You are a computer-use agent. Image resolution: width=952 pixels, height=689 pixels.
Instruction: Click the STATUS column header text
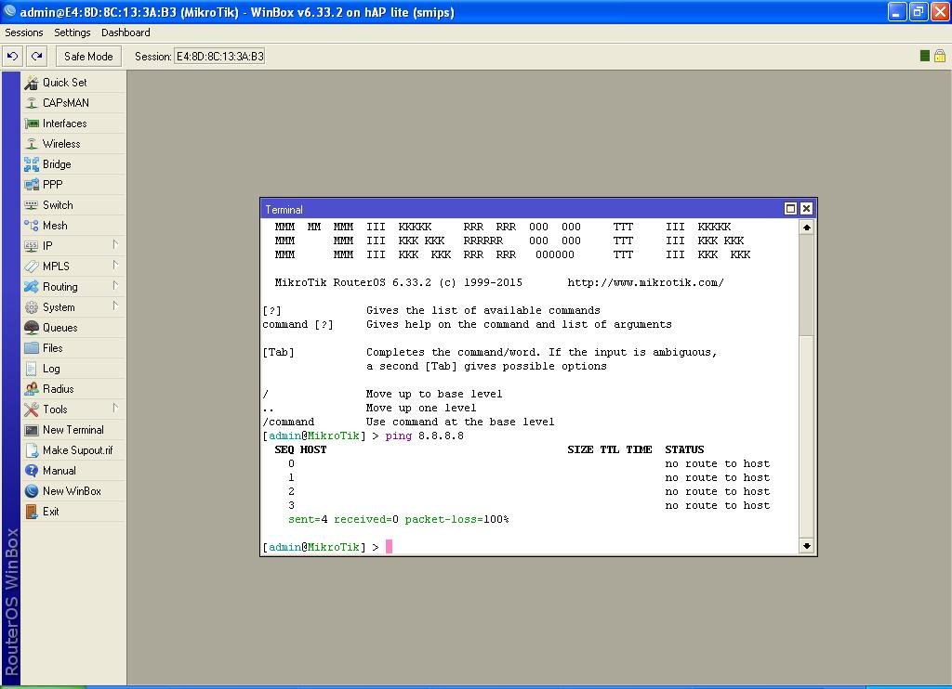pos(684,450)
